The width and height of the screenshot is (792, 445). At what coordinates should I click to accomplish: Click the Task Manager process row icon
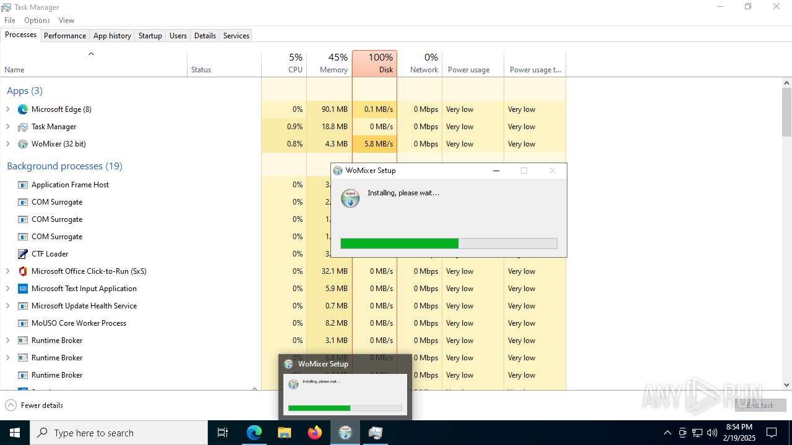pos(23,127)
